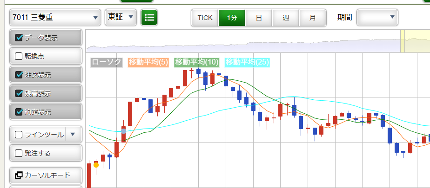
Task: Select the 日 daily chart tab
Action: coord(259,18)
